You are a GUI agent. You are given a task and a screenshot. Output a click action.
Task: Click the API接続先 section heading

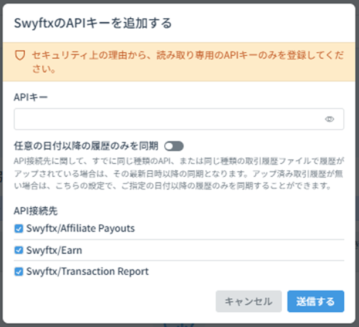[36, 211]
